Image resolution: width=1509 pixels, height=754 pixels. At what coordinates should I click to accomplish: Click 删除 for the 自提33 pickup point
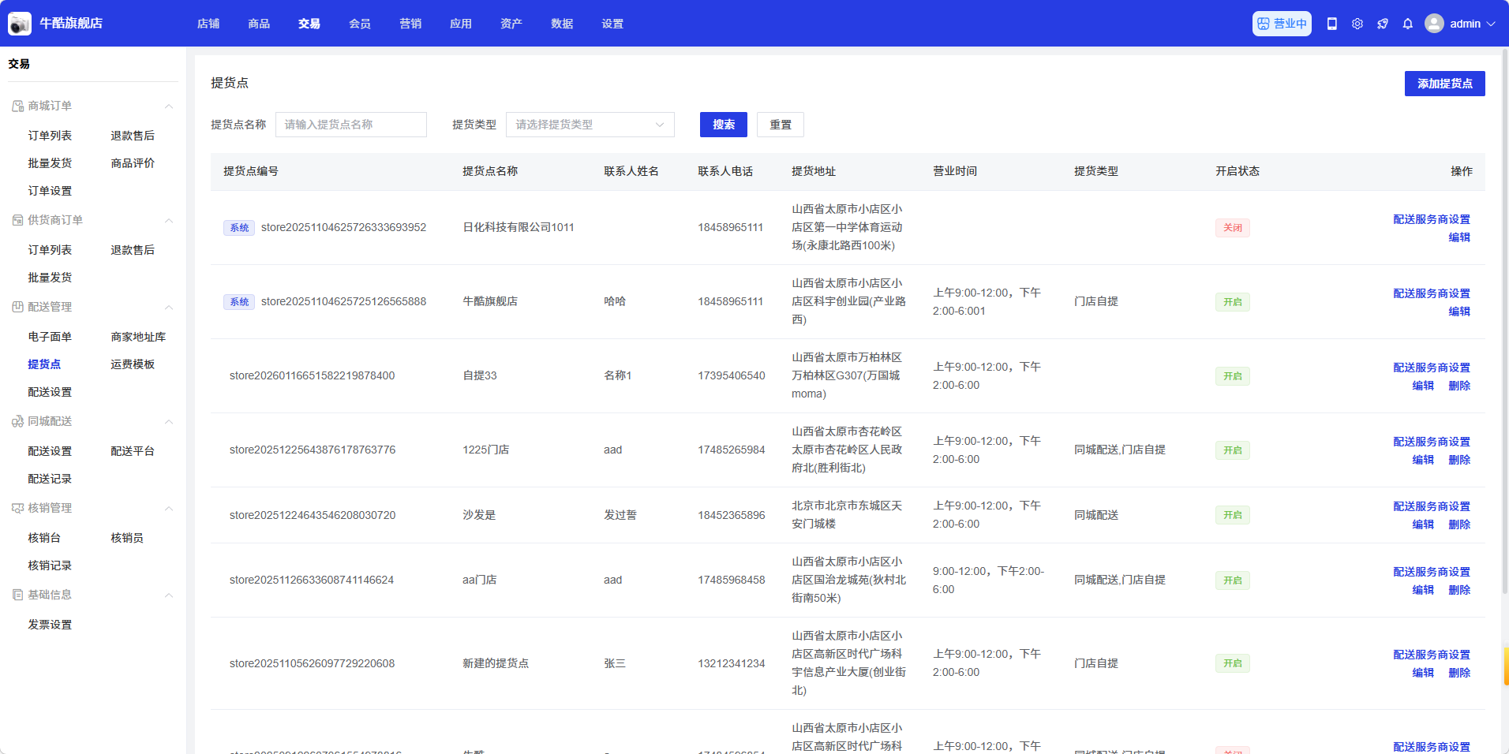[x=1459, y=386]
